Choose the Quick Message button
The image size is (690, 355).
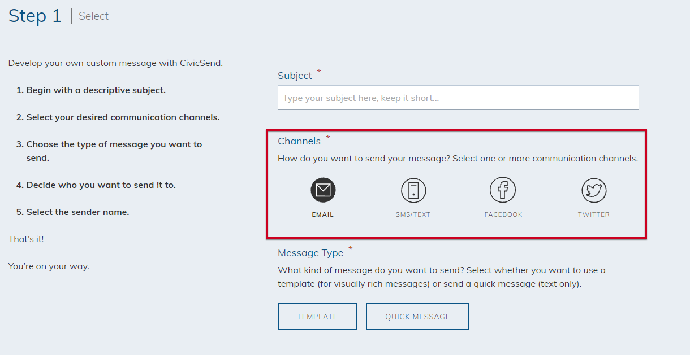417,317
